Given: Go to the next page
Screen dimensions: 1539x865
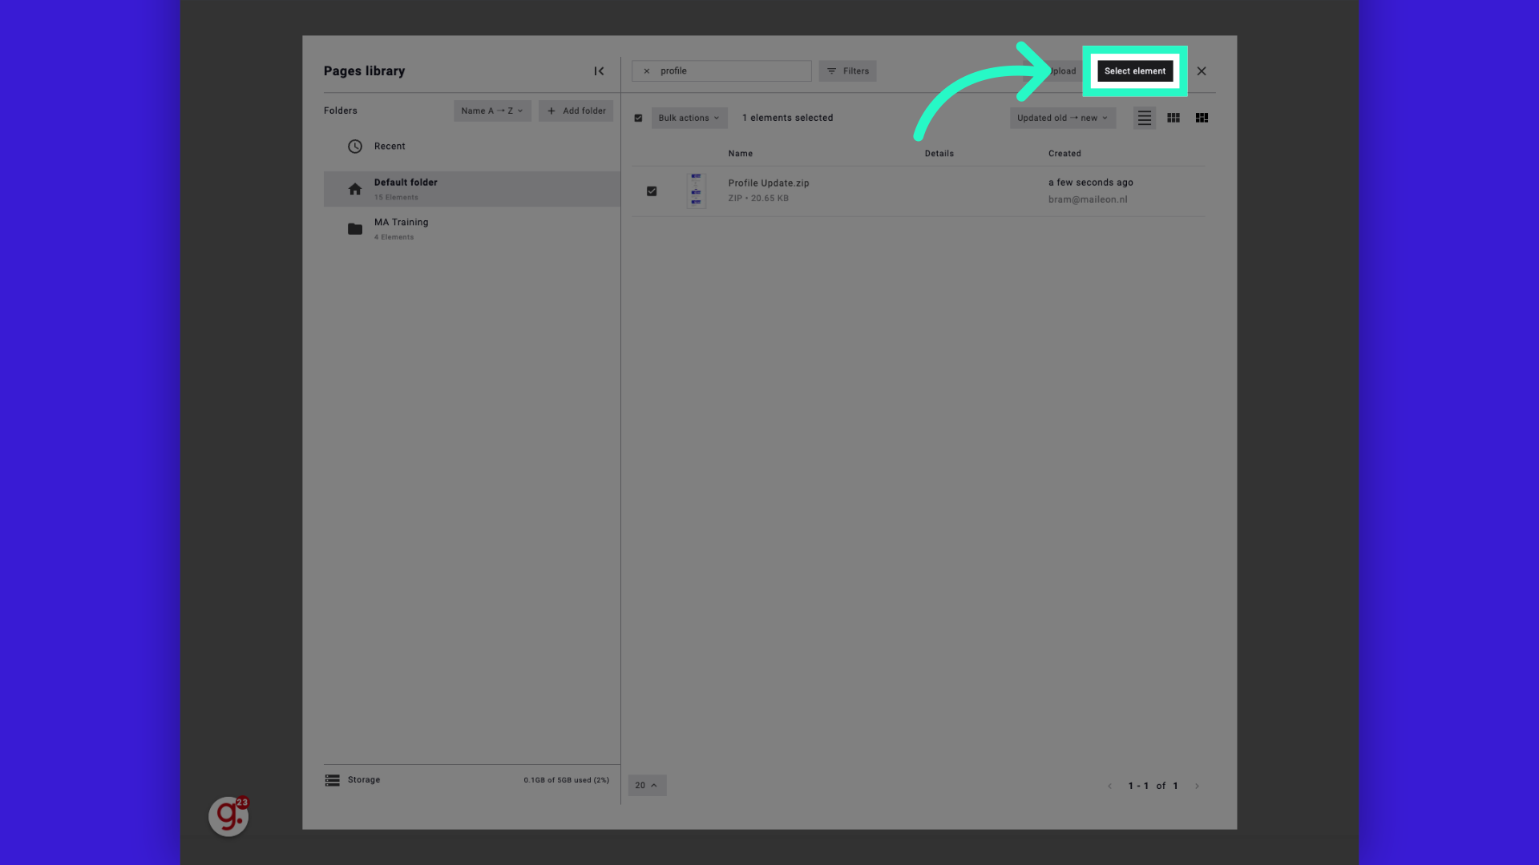Looking at the screenshot, I should click(x=1197, y=787).
